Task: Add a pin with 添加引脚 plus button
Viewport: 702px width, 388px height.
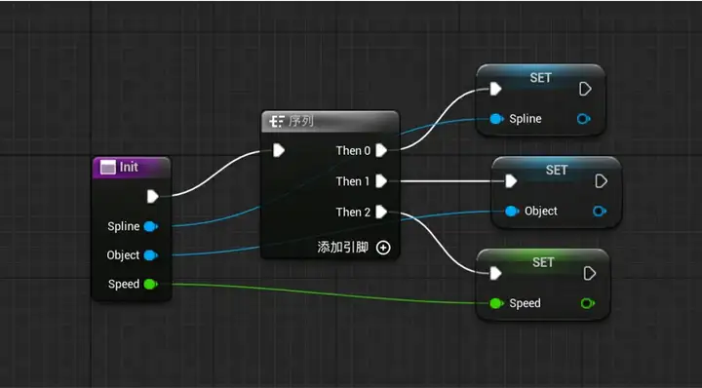Action: (383, 248)
